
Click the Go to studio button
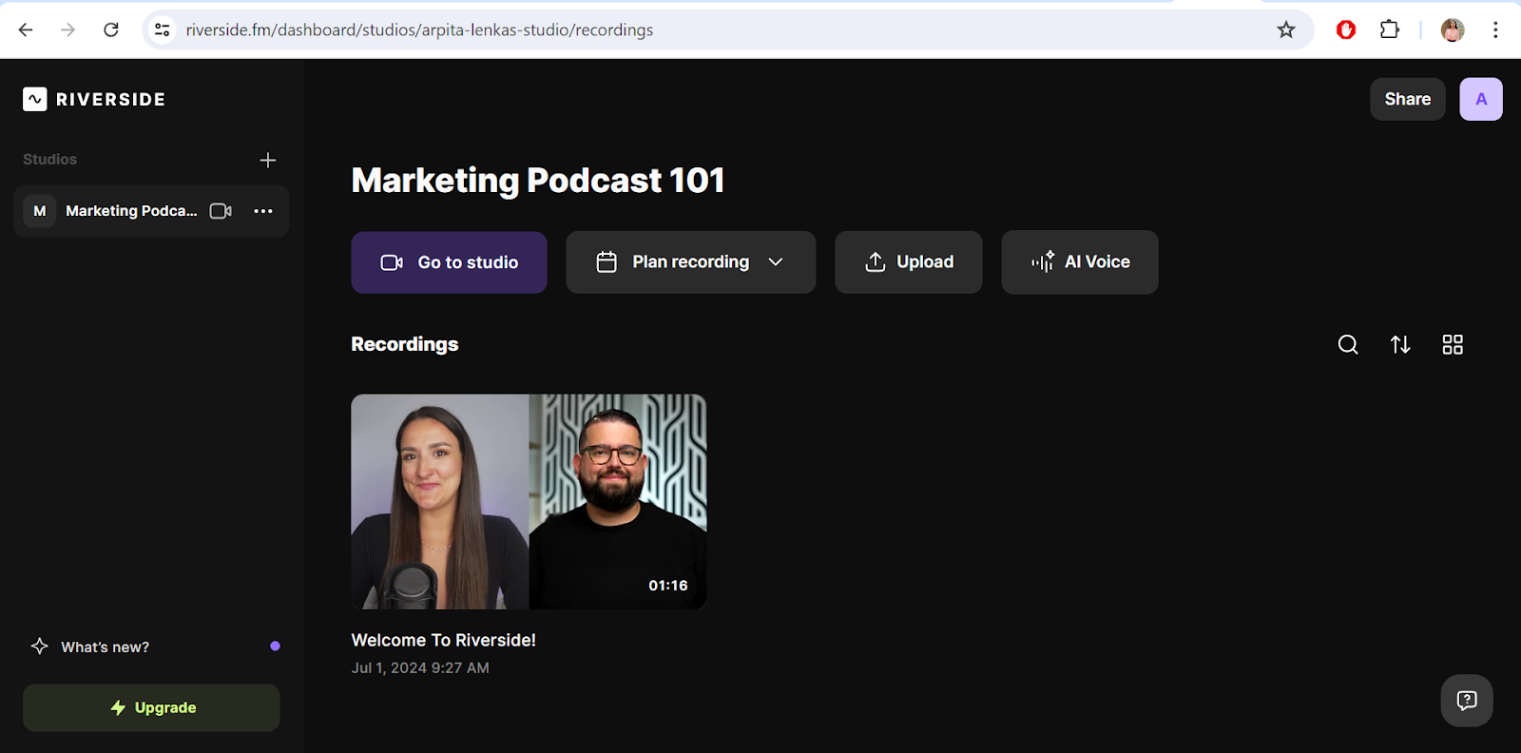click(449, 262)
